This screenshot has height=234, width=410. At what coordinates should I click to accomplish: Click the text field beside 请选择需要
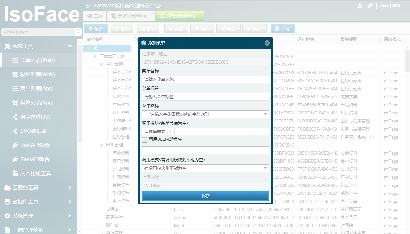pyautogui.click(x=221, y=131)
